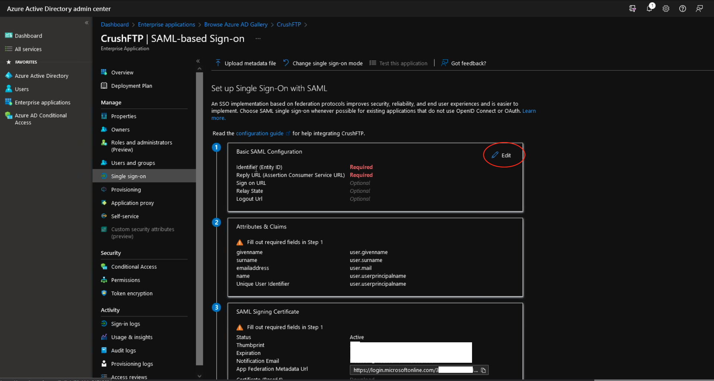Click the Identifier (Entity ID) label
Screen dimensions: 714x381
pos(259,167)
